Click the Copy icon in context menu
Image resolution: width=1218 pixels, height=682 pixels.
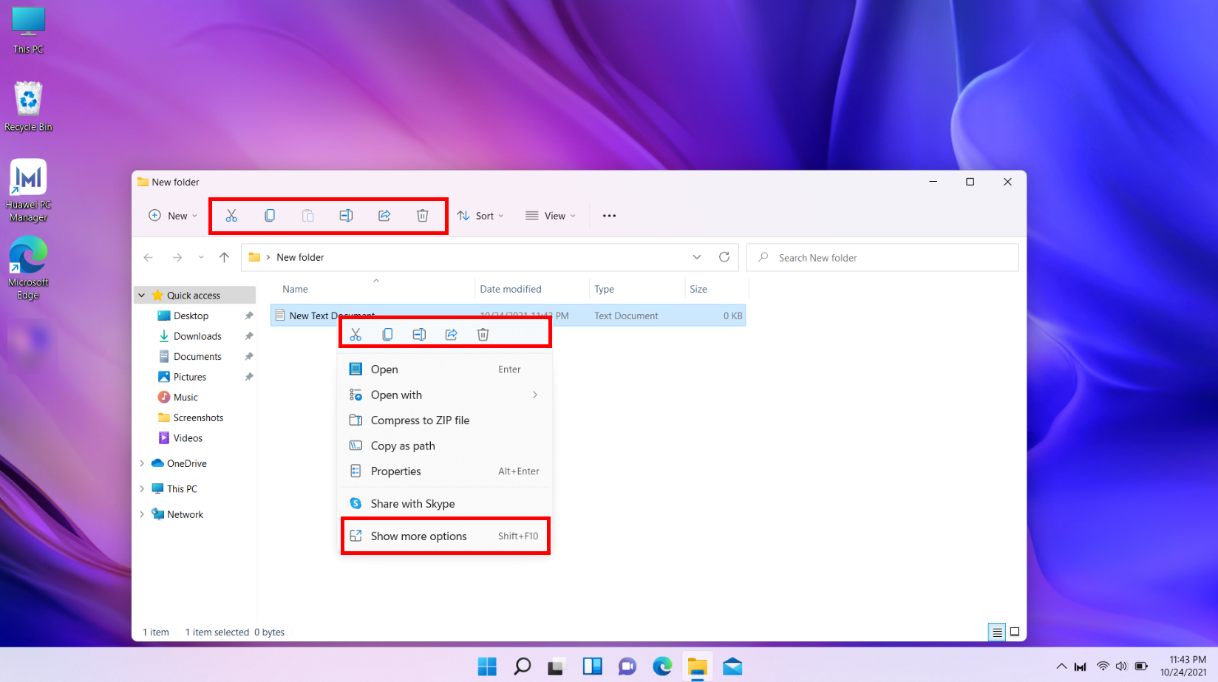coord(387,335)
